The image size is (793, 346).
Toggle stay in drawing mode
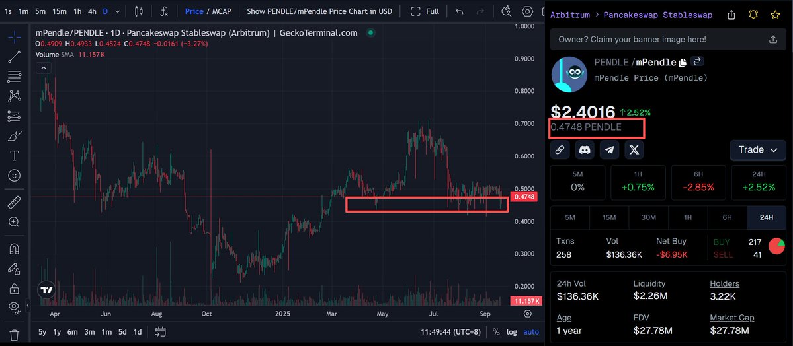(x=14, y=269)
